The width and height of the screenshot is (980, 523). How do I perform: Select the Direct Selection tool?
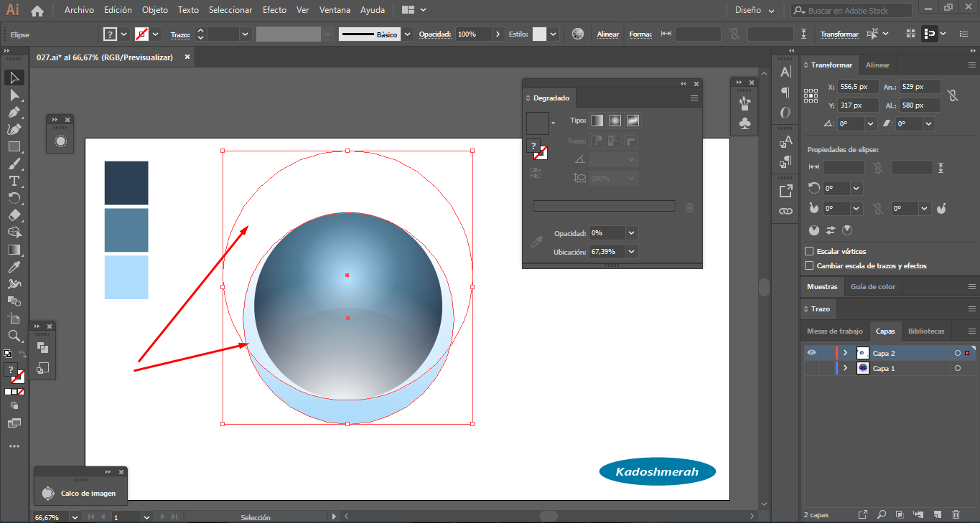(14, 95)
